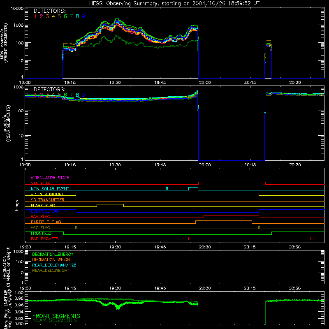Select green detector 6 in the front segments legend
329x329 pixels.
[65, 16]
